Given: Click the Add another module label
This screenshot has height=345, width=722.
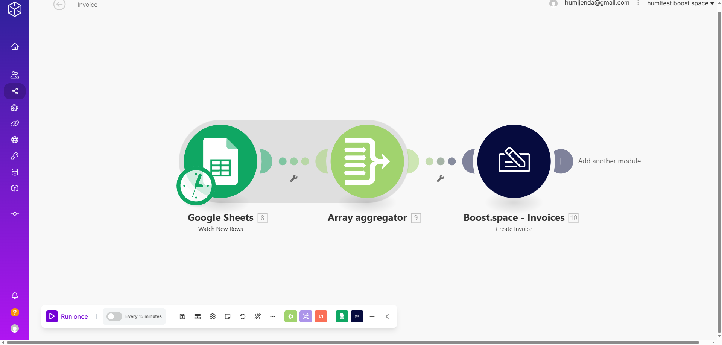Looking at the screenshot, I should [x=609, y=161].
